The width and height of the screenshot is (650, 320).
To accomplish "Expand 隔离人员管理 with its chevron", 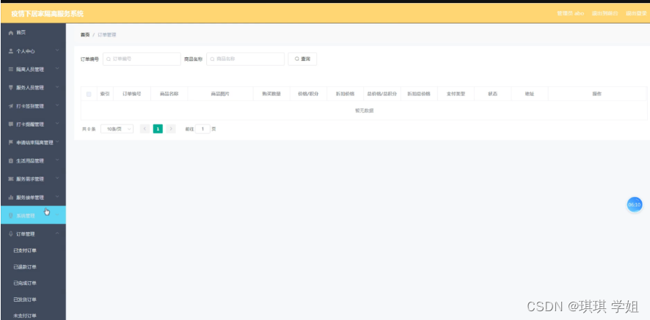I will [57, 69].
